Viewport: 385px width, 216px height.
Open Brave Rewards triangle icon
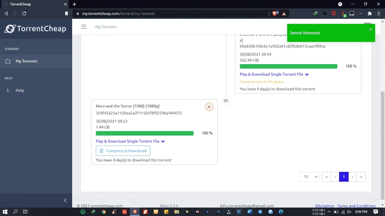point(284,13)
